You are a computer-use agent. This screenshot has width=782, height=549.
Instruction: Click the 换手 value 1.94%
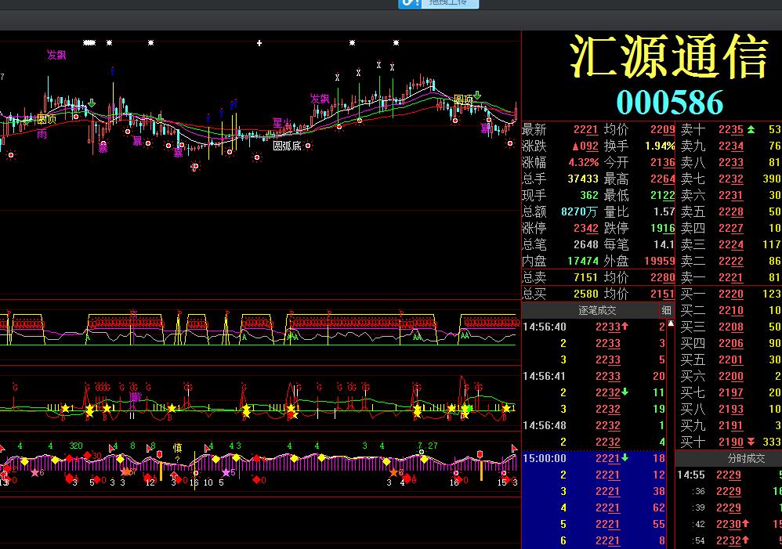point(660,146)
